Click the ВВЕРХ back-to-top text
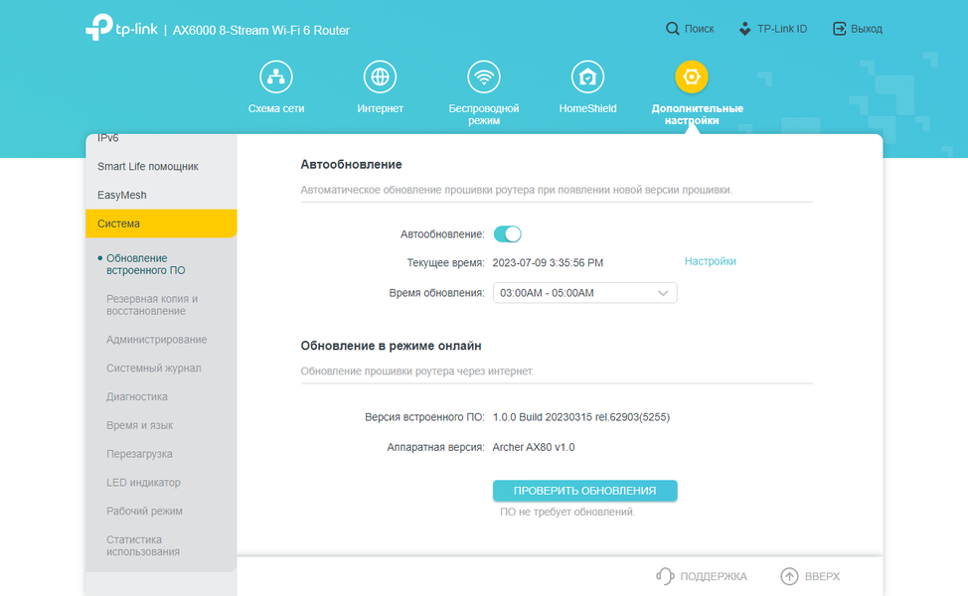This screenshot has width=968, height=596. 822,576
